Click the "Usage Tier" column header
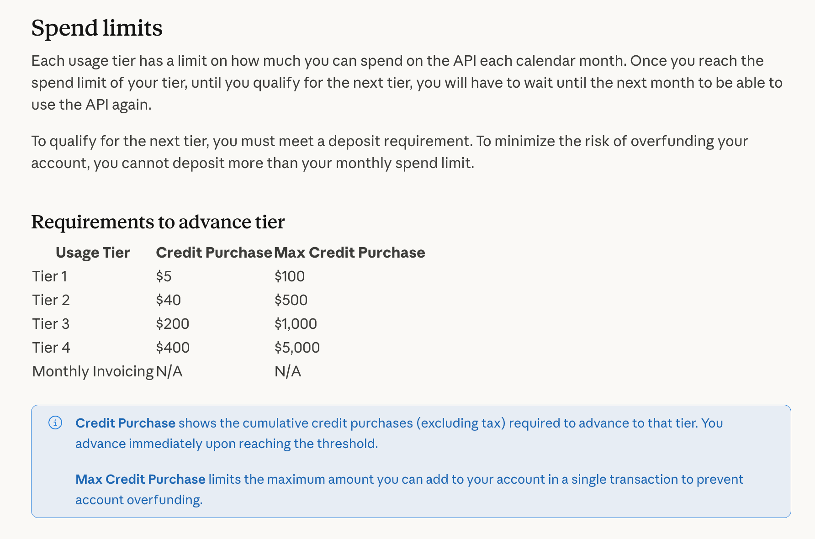815x539 pixels. 93,253
